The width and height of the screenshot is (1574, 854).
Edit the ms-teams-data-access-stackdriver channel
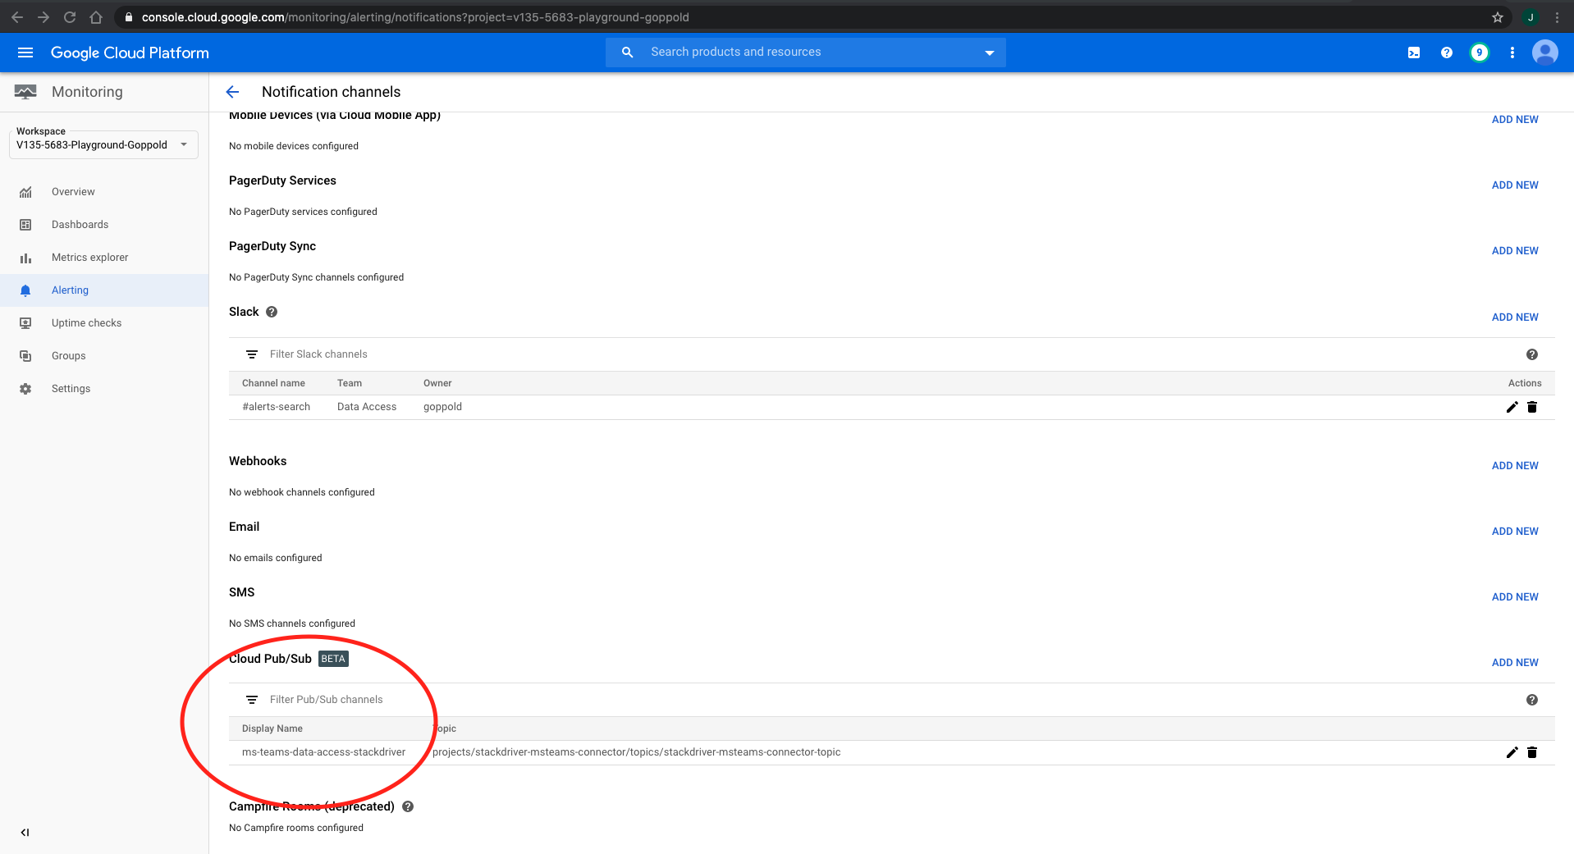(x=1512, y=752)
